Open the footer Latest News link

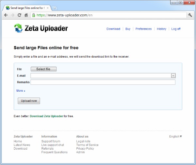[x=22, y=145]
